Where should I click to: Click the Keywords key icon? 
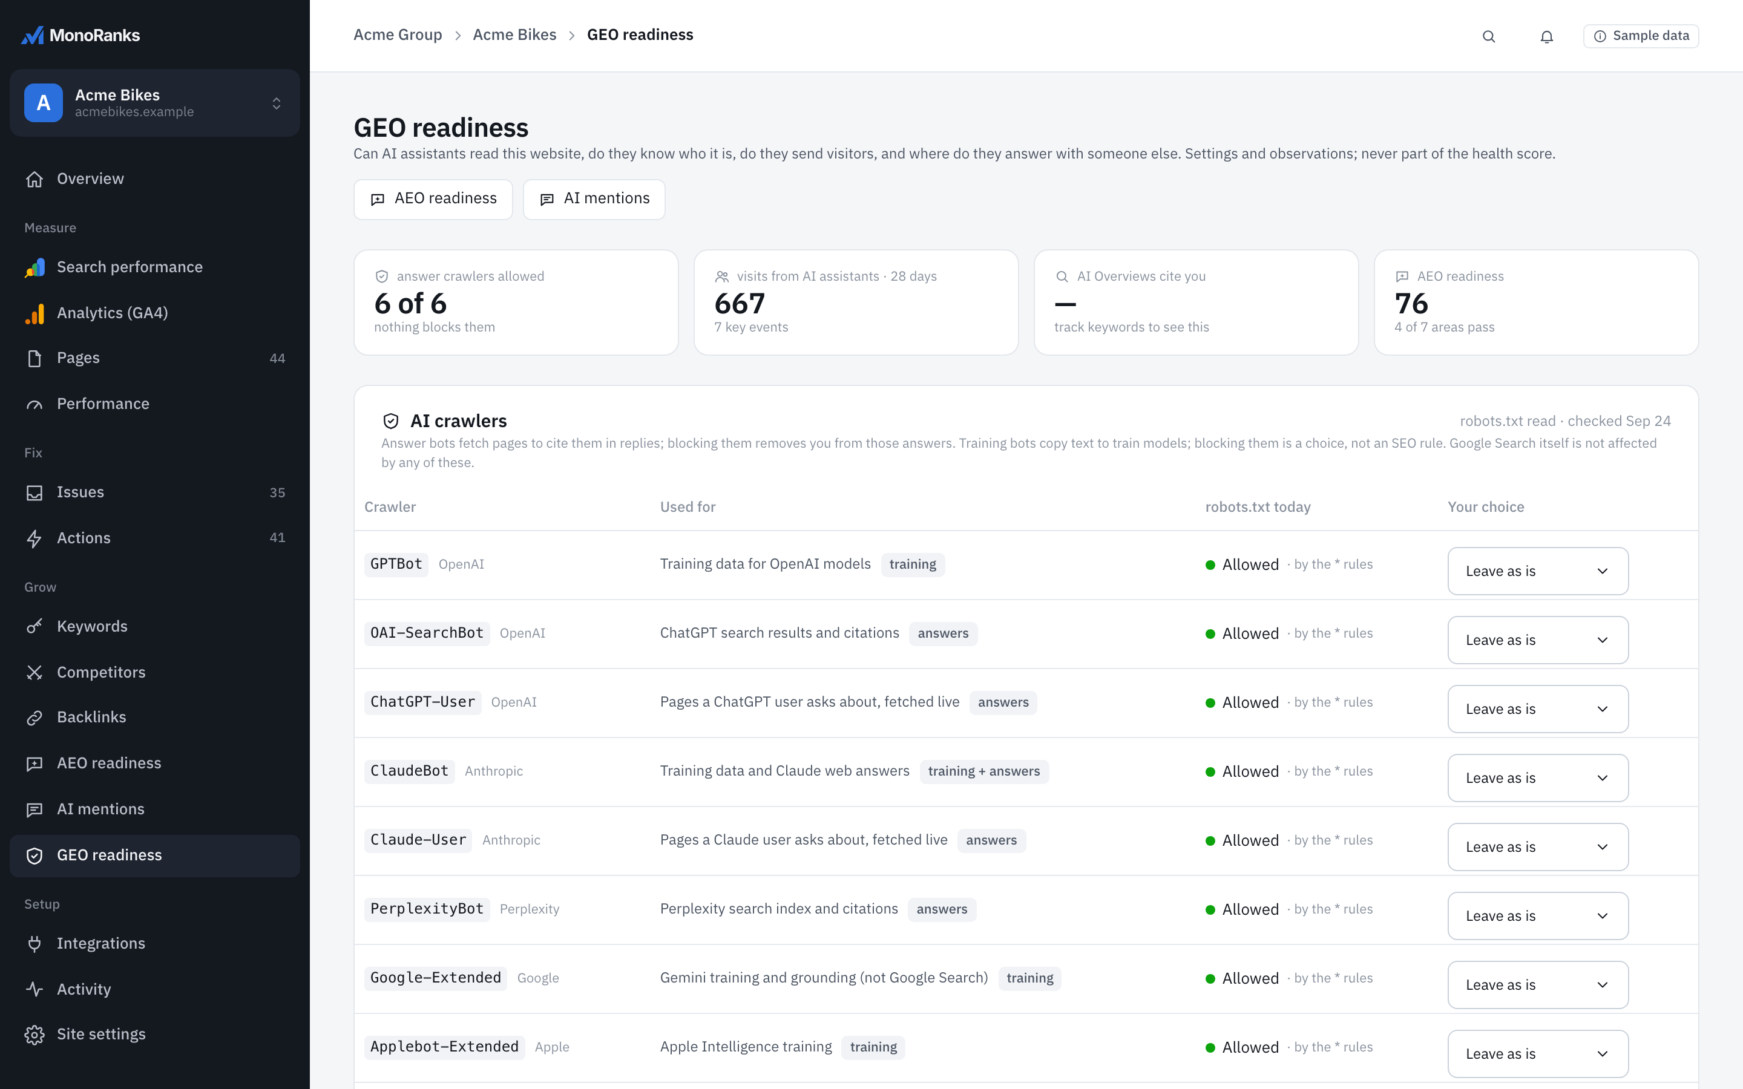[34, 627]
